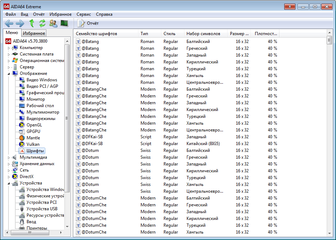This screenshot has height=240, width=336.
Task: Go forward with the blue right arrow
Action: coord(20,23)
